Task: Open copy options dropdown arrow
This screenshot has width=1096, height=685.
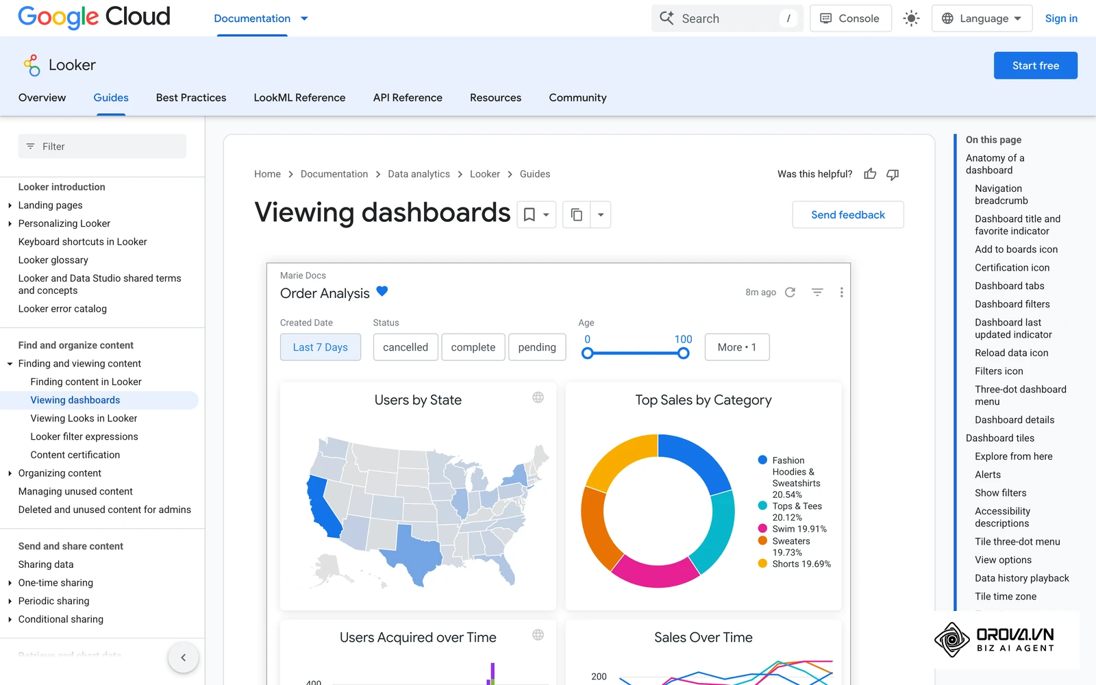Action: (x=601, y=215)
